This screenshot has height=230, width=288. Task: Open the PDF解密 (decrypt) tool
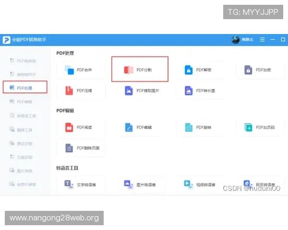[200, 70]
